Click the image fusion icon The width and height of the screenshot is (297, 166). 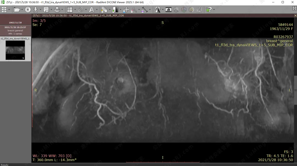point(191,10)
